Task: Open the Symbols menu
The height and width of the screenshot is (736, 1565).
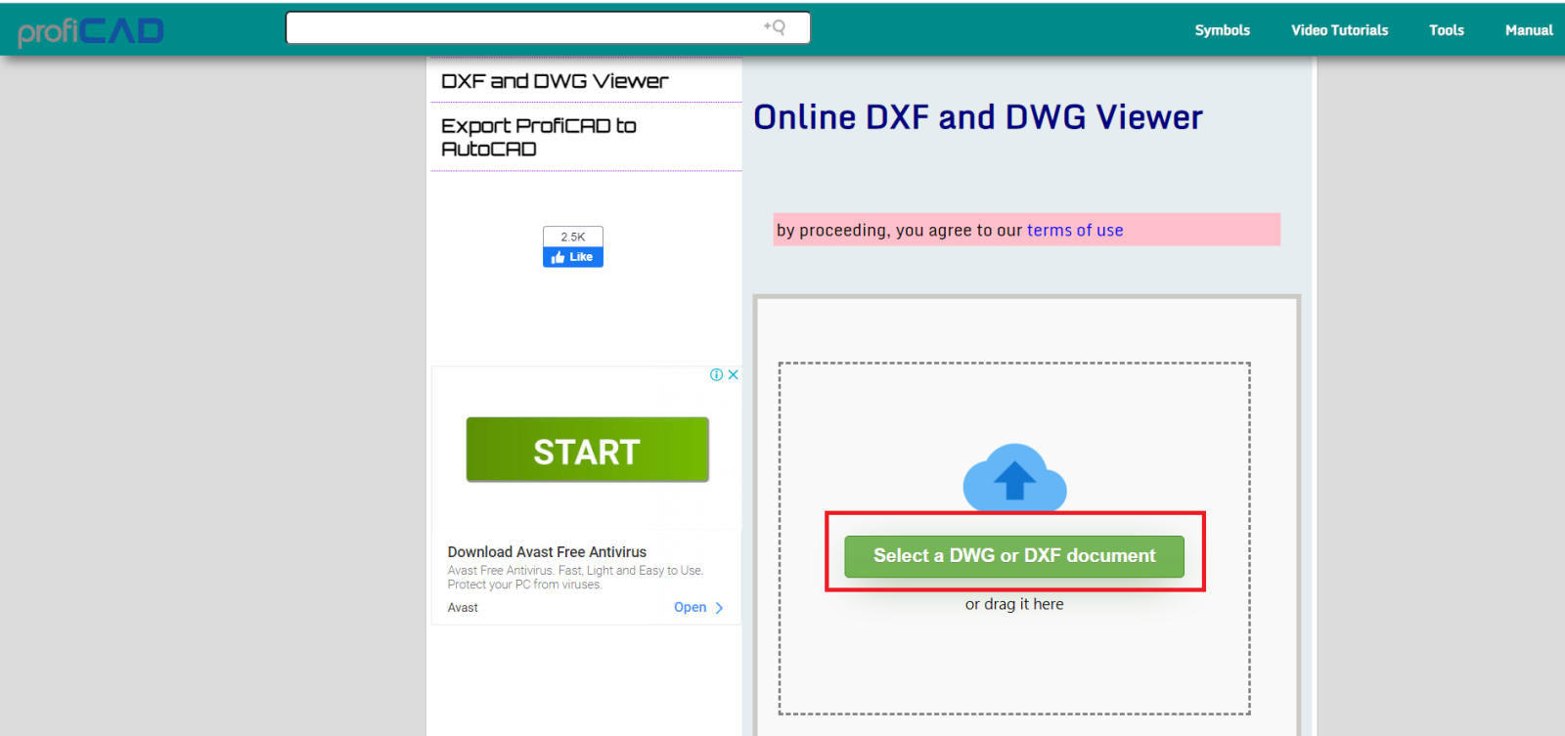Action: coord(1222,30)
